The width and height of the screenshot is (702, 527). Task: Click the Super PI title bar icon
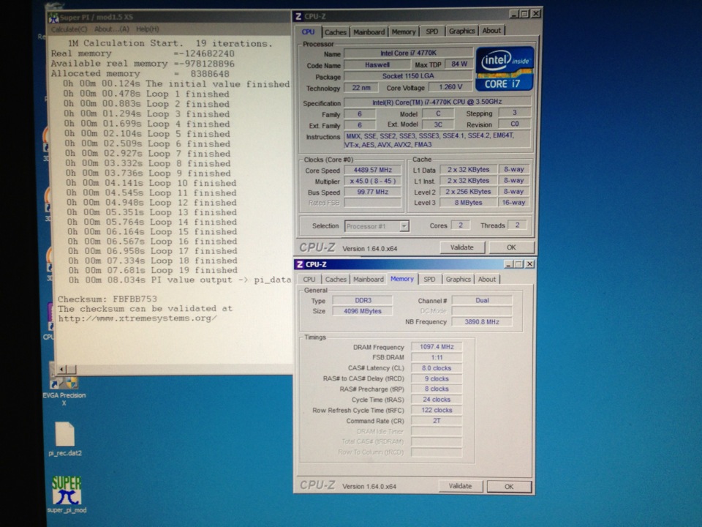[53, 17]
